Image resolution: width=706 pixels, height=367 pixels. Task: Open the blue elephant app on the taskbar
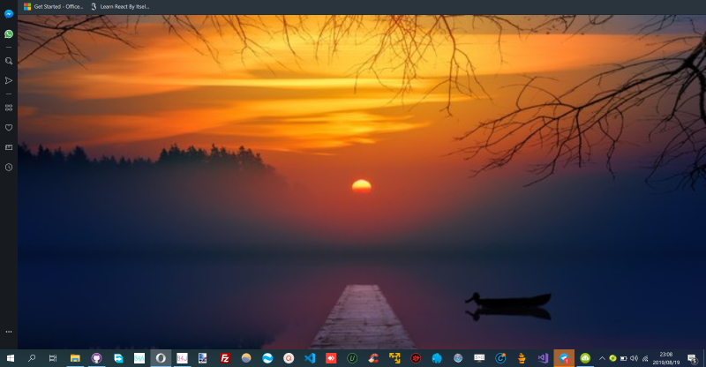pyautogui.click(x=437, y=358)
